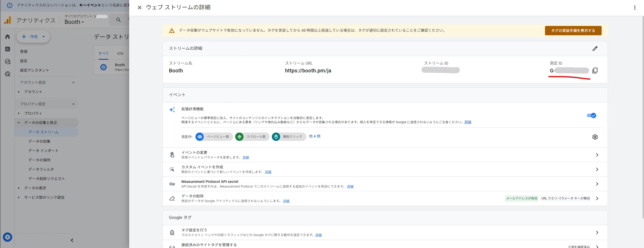The image size is (644, 248).
Task: Select データフィルタ in the sidebar
Action: (41, 169)
